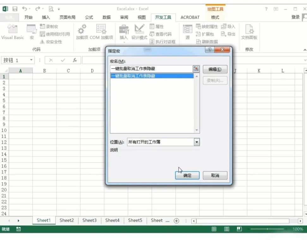Open control Properties (属性)

(157, 27)
